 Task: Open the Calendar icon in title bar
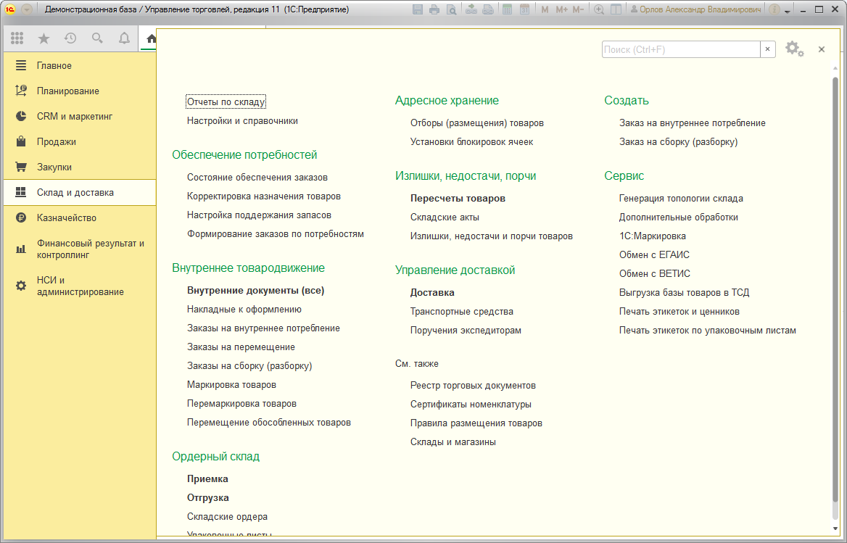coord(524,9)
